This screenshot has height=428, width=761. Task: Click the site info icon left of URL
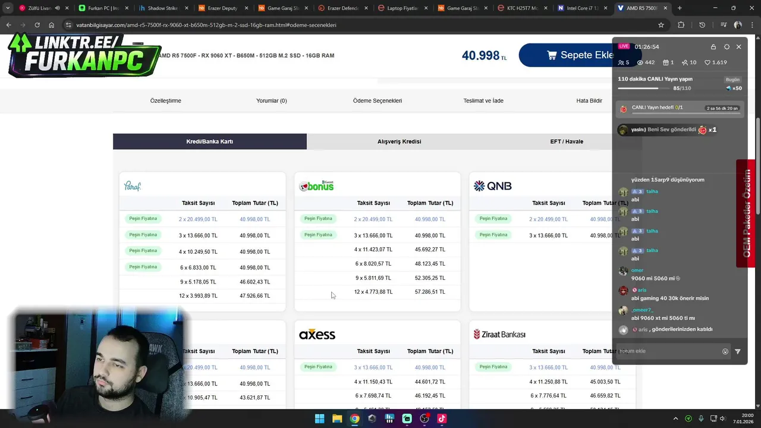pos(68,25)
